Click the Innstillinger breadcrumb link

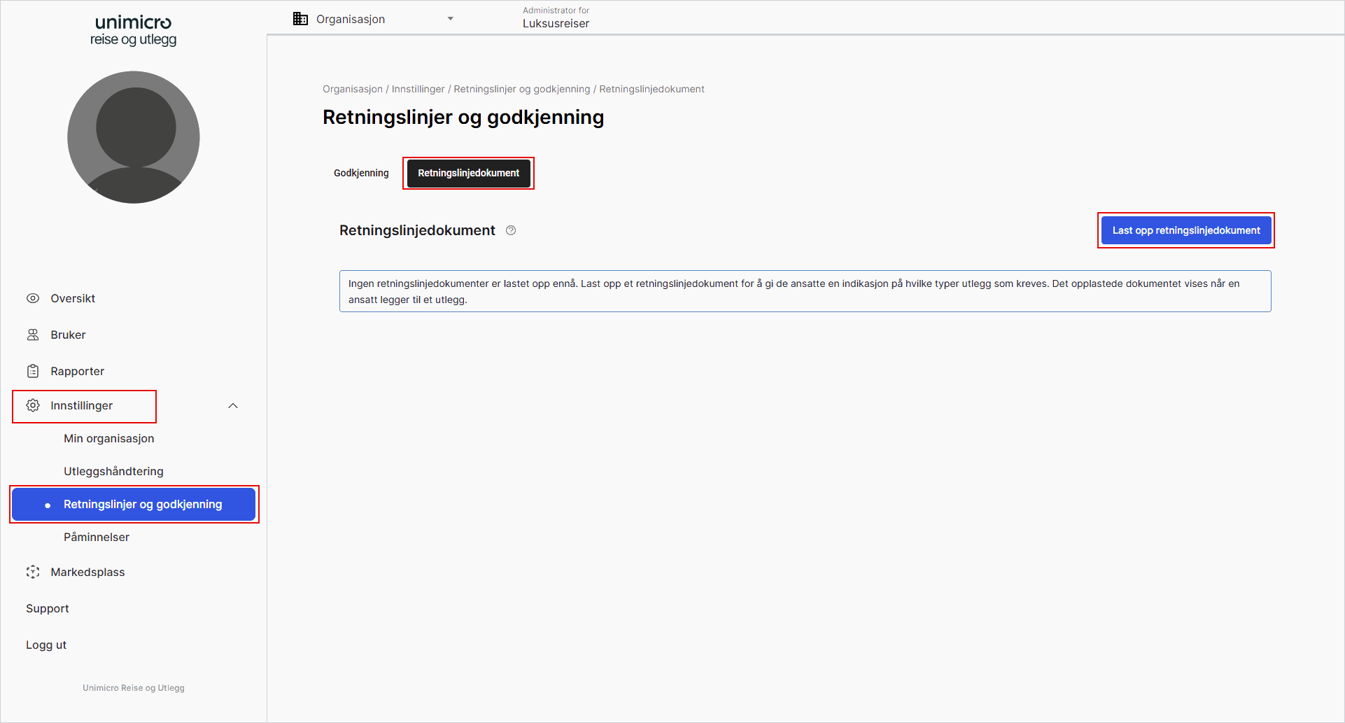(x=418, y=89)
